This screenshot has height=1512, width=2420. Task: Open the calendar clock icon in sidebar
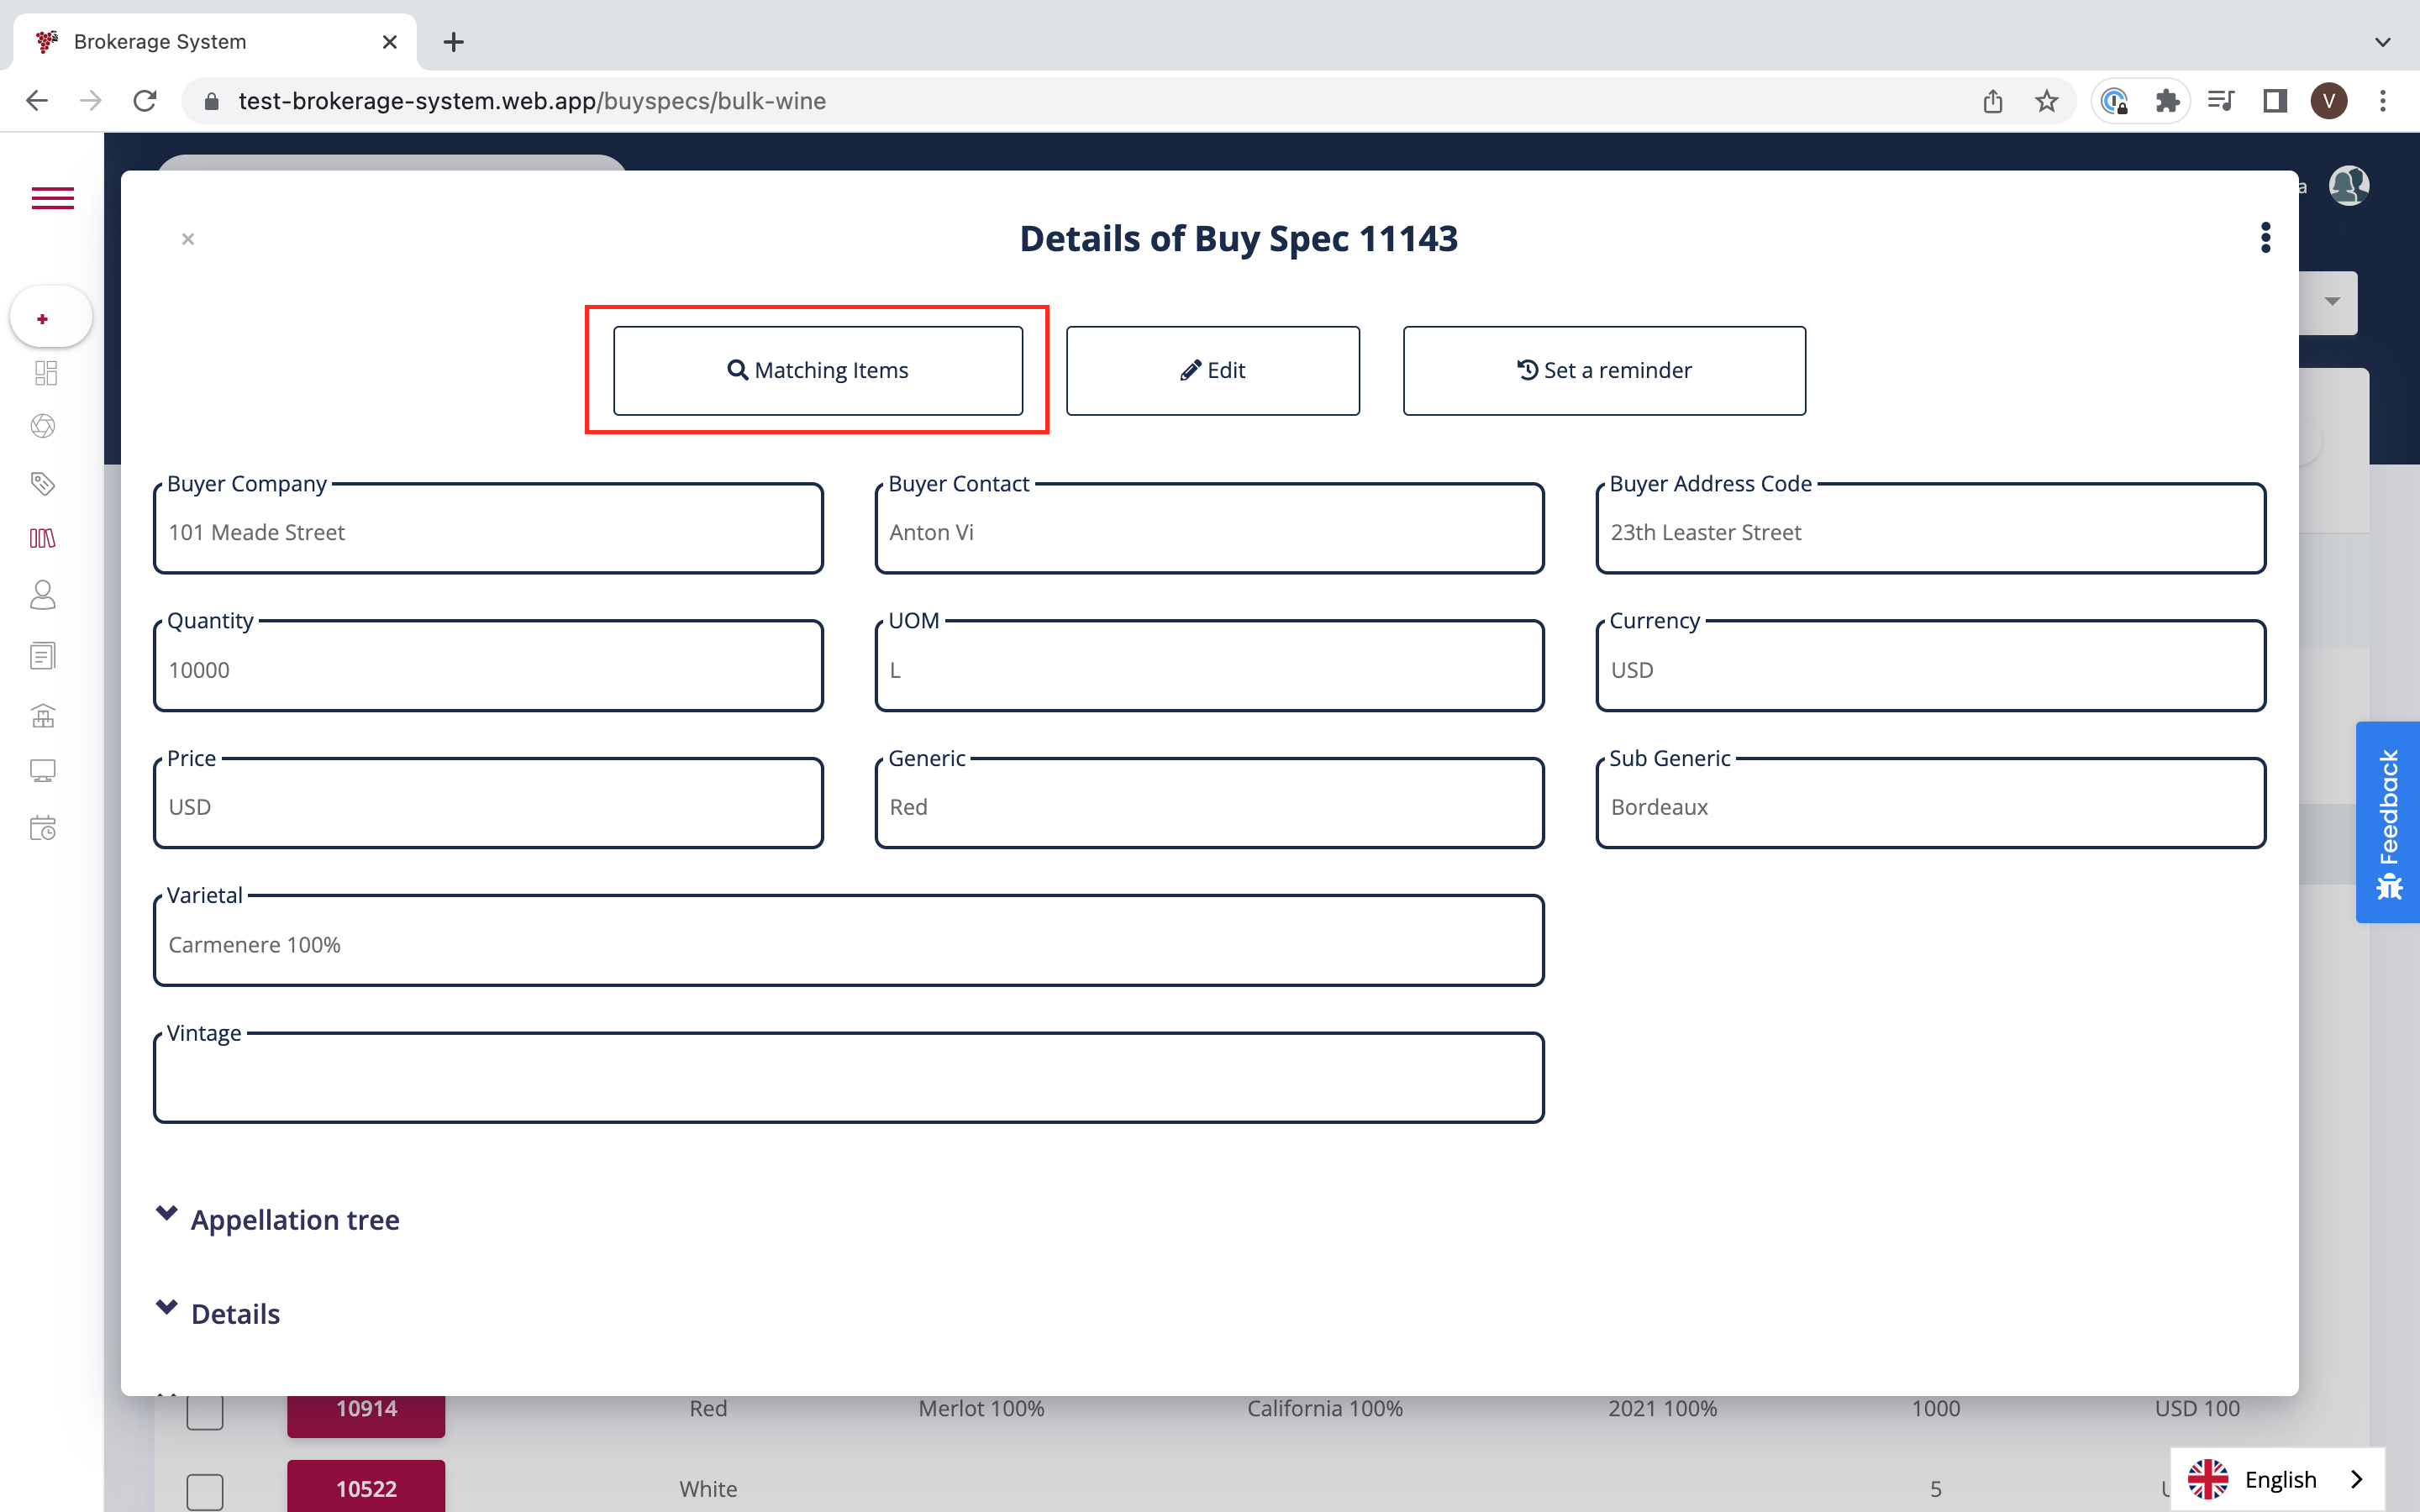42,827
